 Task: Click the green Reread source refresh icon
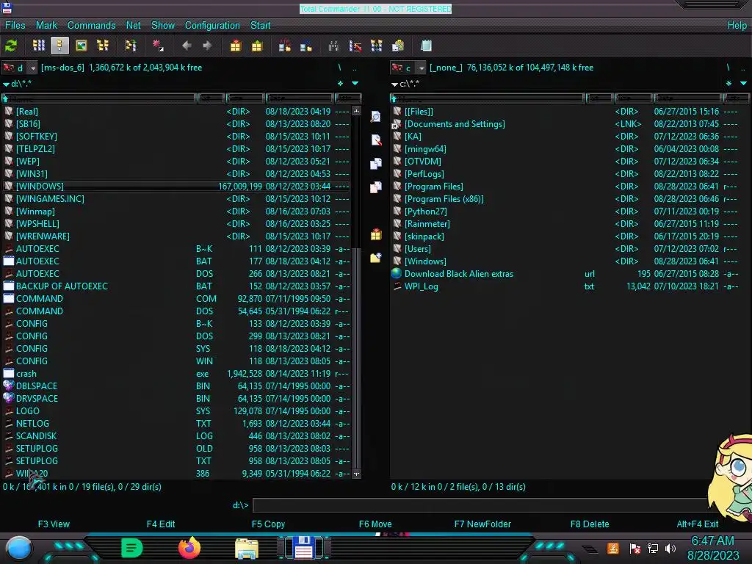11,46
